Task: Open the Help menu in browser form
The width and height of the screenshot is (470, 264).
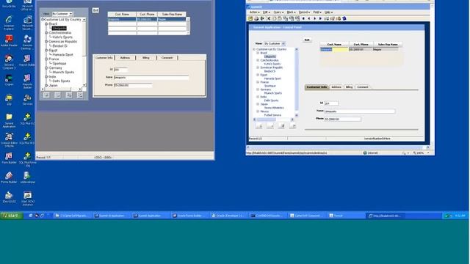Action: (328, 12)
